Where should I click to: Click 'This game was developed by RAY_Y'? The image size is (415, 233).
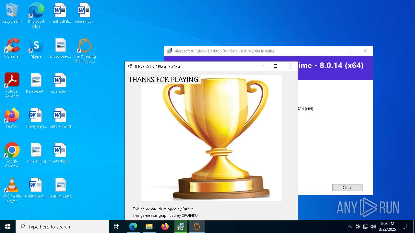pyautogui.click(x=163, y=209)
